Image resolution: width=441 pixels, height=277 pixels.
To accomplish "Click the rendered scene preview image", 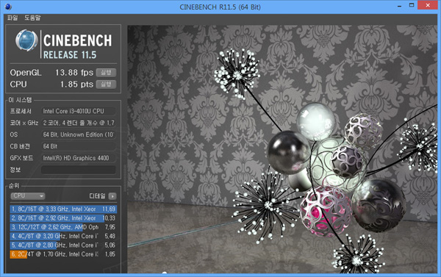I will 283,149.
